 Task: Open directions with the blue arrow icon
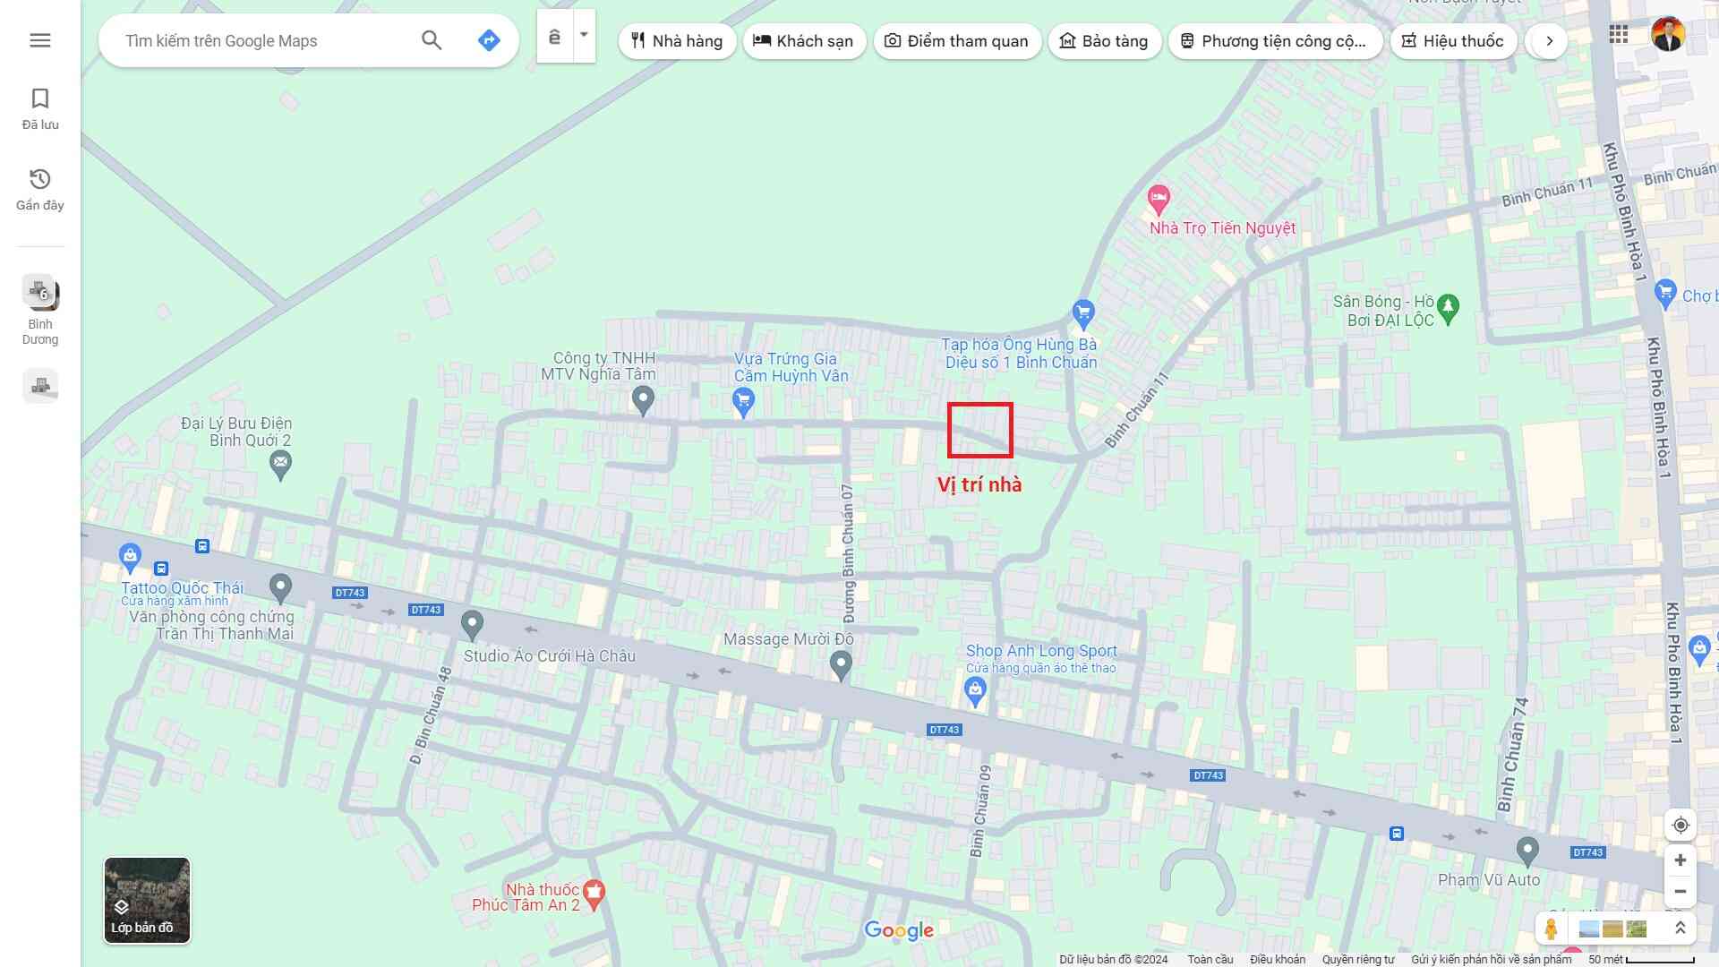pos(489,40)
